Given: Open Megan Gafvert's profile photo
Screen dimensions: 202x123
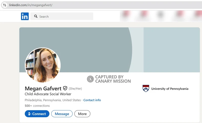Looking at the screenshot, I should 43,65.
